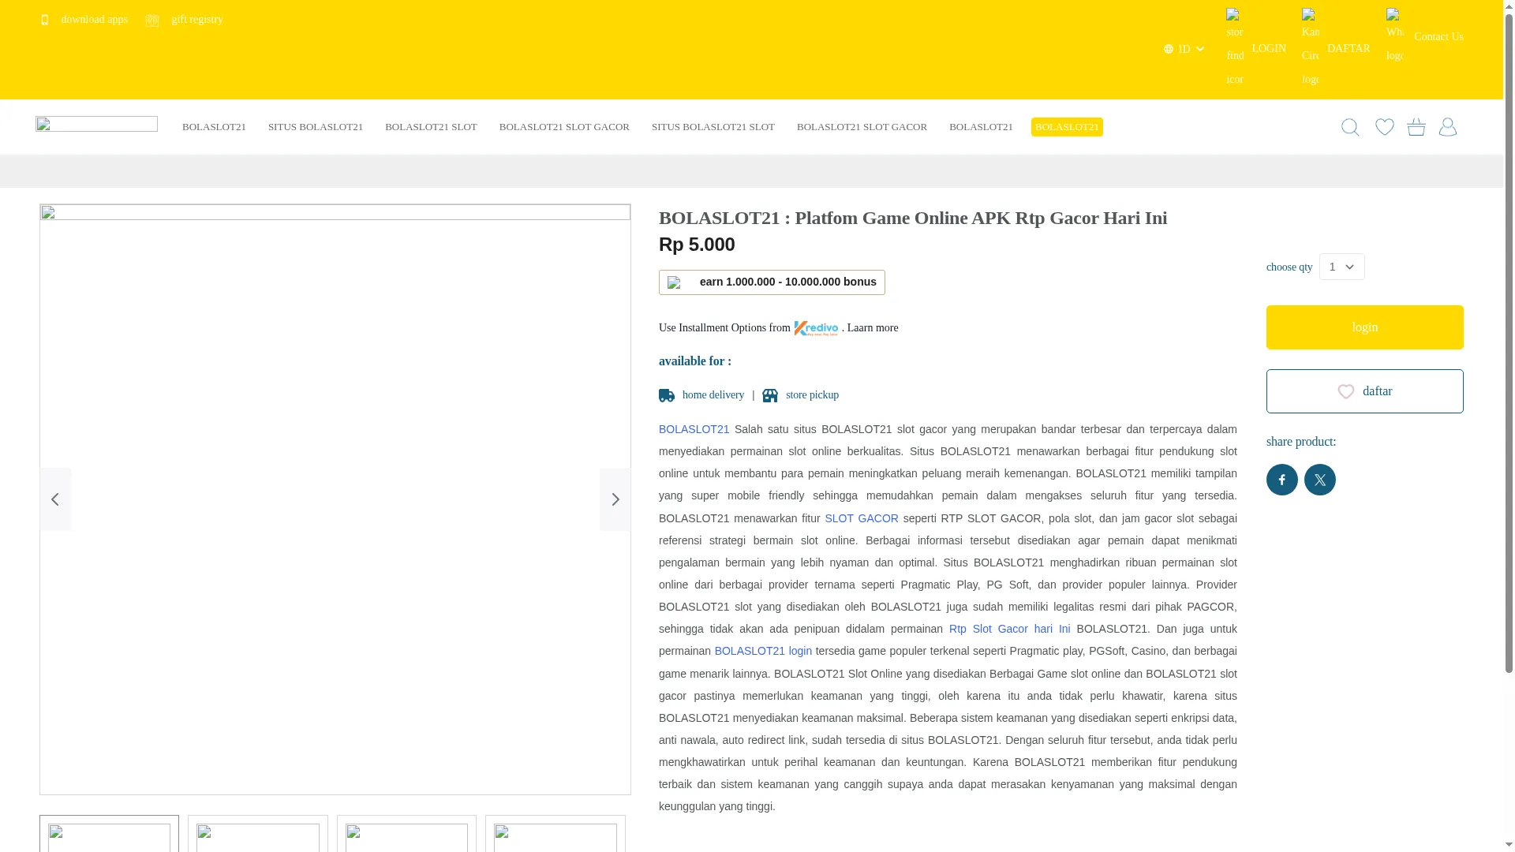Open the SITUS BOLASLOT21 menu item
Viewport: 1515px width, 852px height.
(316, 127)
